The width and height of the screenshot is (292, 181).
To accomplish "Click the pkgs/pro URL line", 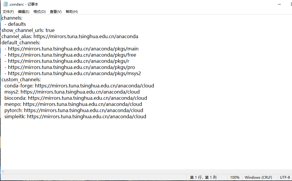I will pyautogui.click(x=70, y=67).
